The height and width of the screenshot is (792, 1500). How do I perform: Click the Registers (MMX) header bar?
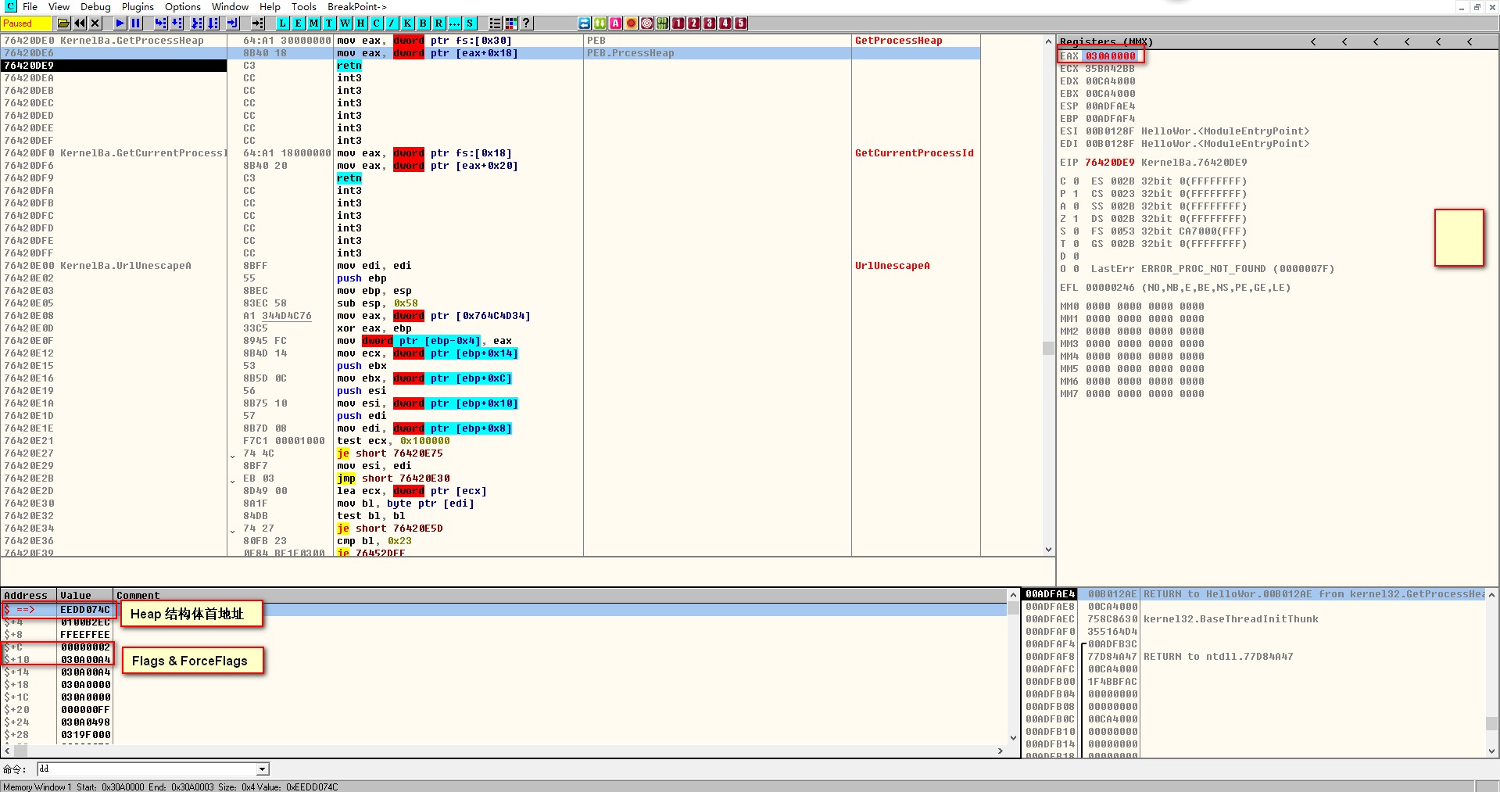(1277, 41)
